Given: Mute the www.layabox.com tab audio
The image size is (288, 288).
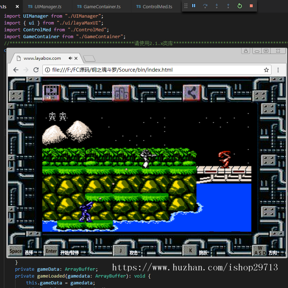Looking at the screenshot, I should [x=71, y=58].
